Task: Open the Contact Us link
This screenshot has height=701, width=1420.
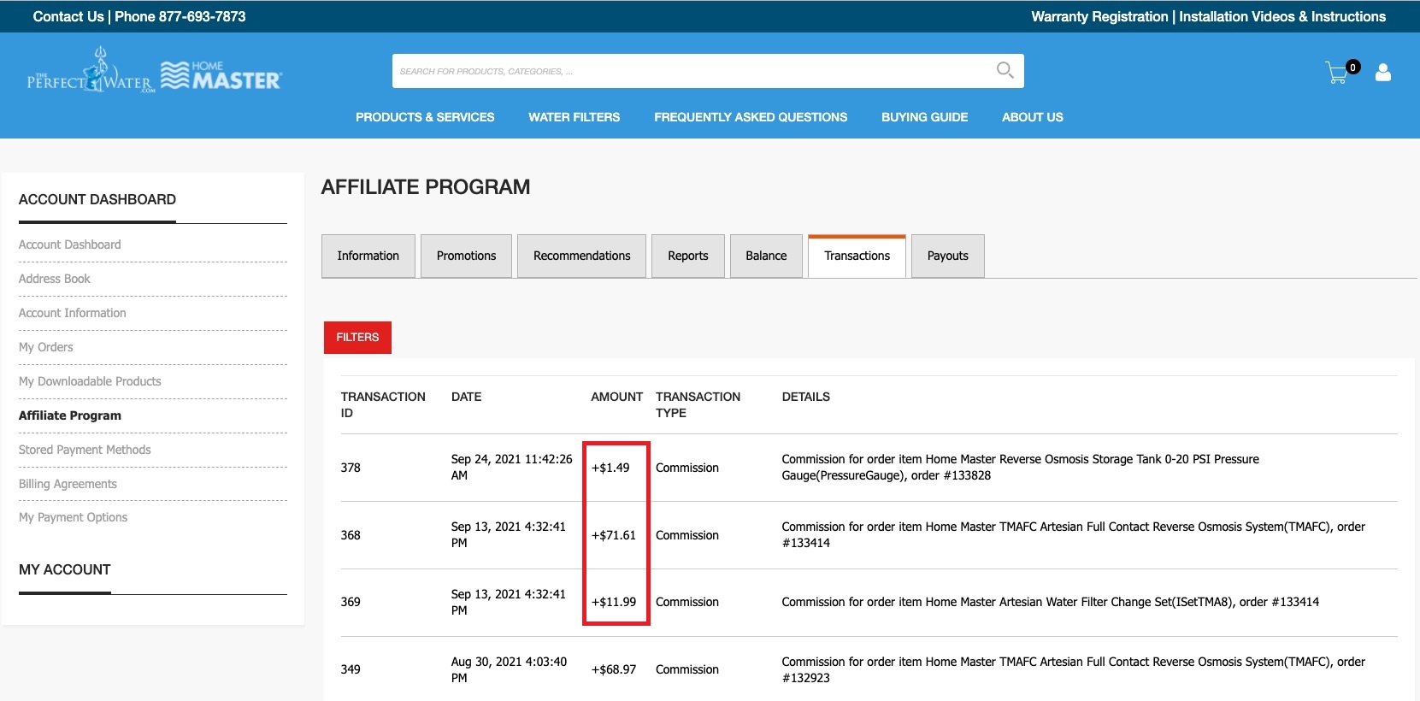Action: tap(68, 16)
